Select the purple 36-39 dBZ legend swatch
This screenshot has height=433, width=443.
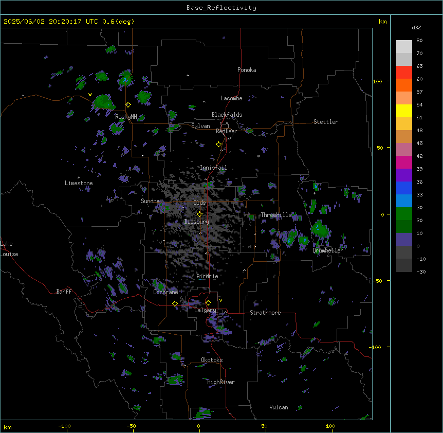tap(404, 175)
